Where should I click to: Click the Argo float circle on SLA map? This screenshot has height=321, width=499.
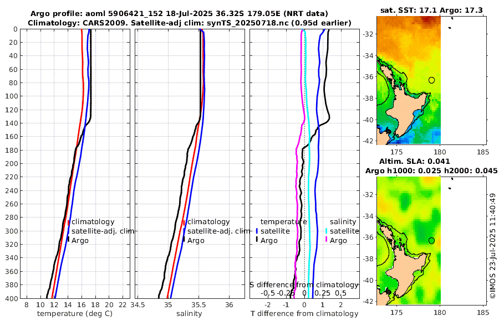pos(432,241)
